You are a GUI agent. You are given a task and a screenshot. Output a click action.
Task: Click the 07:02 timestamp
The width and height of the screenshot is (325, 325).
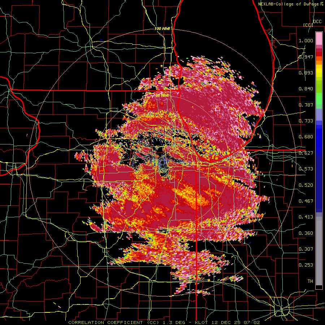252,322
